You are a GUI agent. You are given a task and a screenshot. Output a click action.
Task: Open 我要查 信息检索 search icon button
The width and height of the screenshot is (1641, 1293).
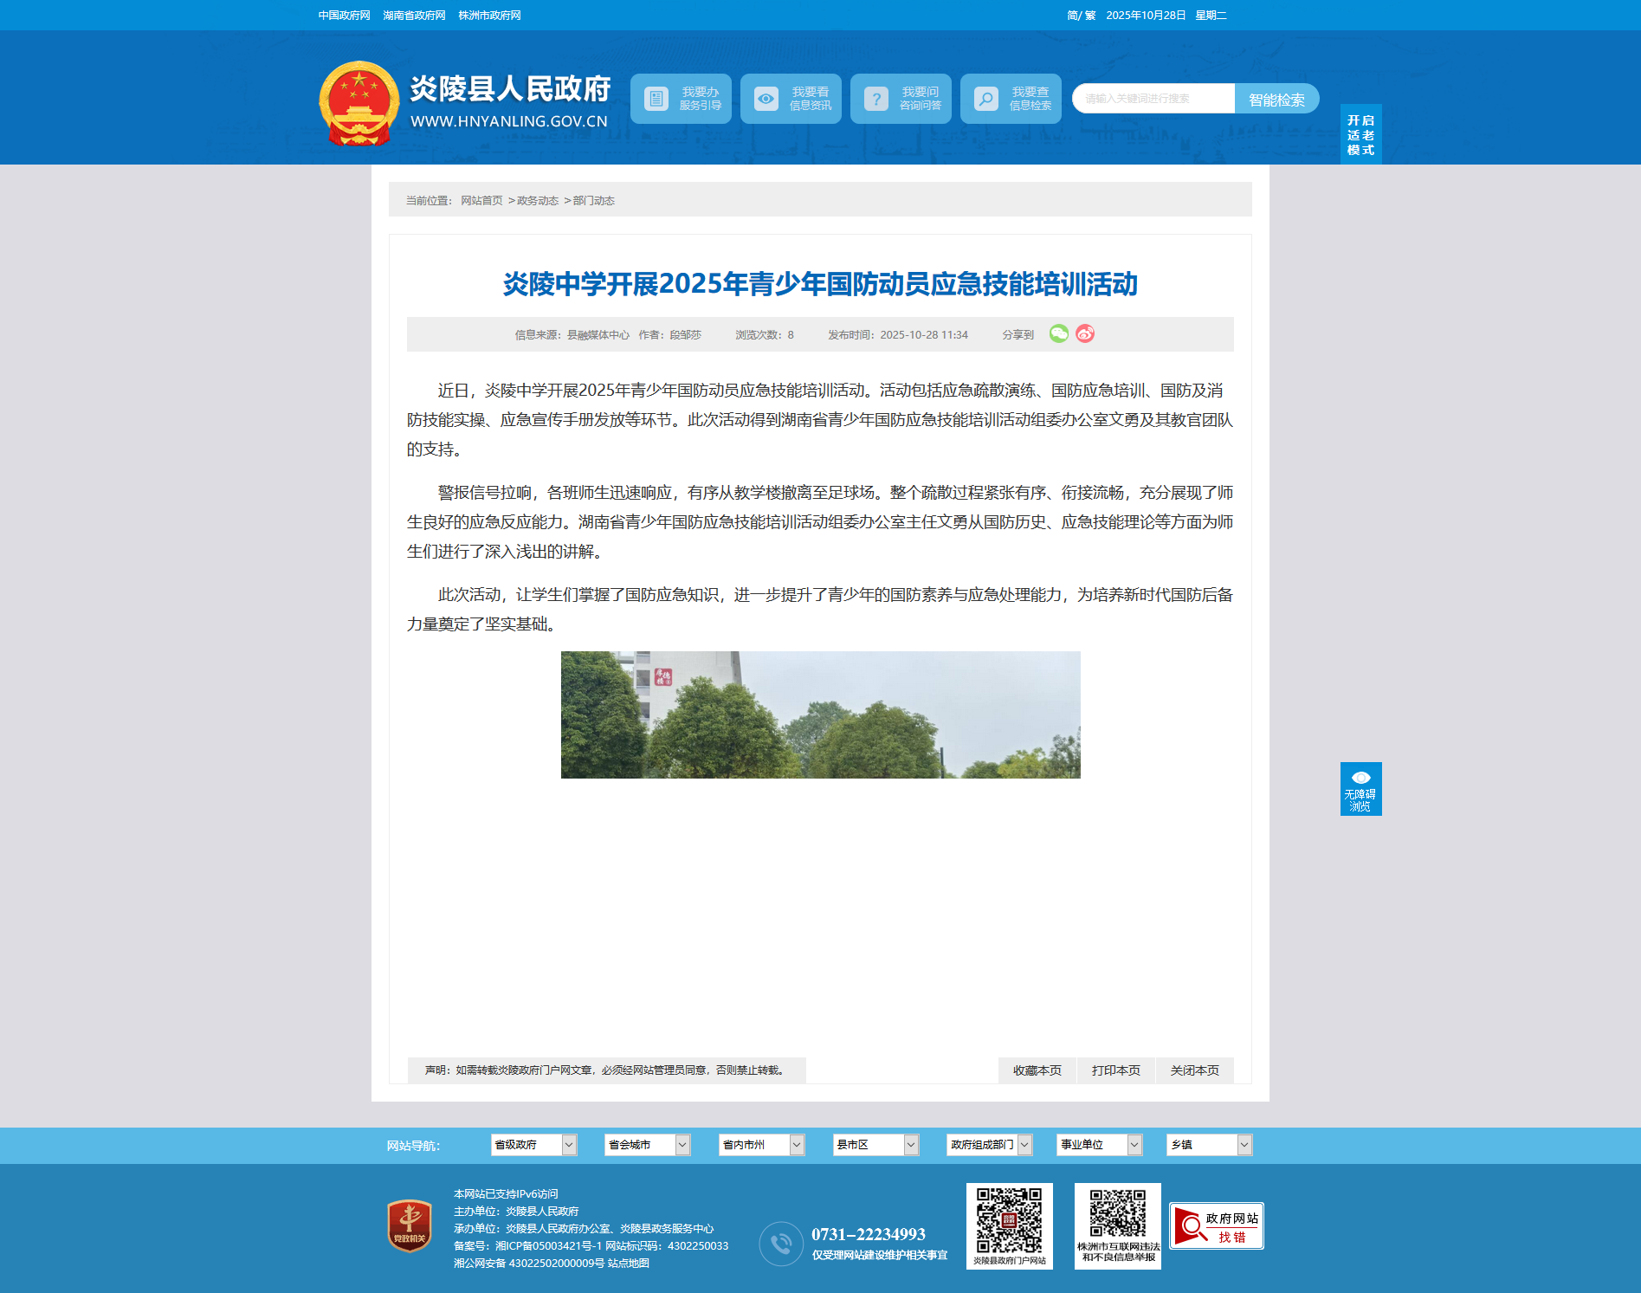coord(1011,99)
